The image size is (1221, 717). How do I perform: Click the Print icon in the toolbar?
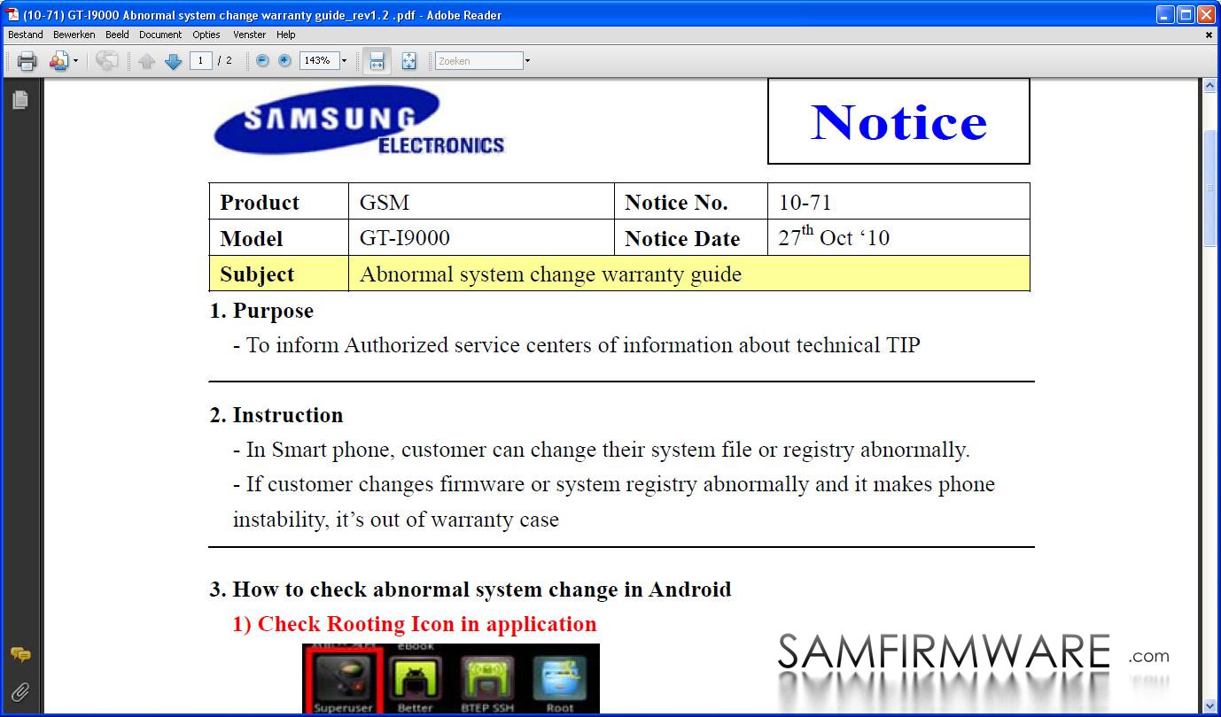tap(27, 61)
